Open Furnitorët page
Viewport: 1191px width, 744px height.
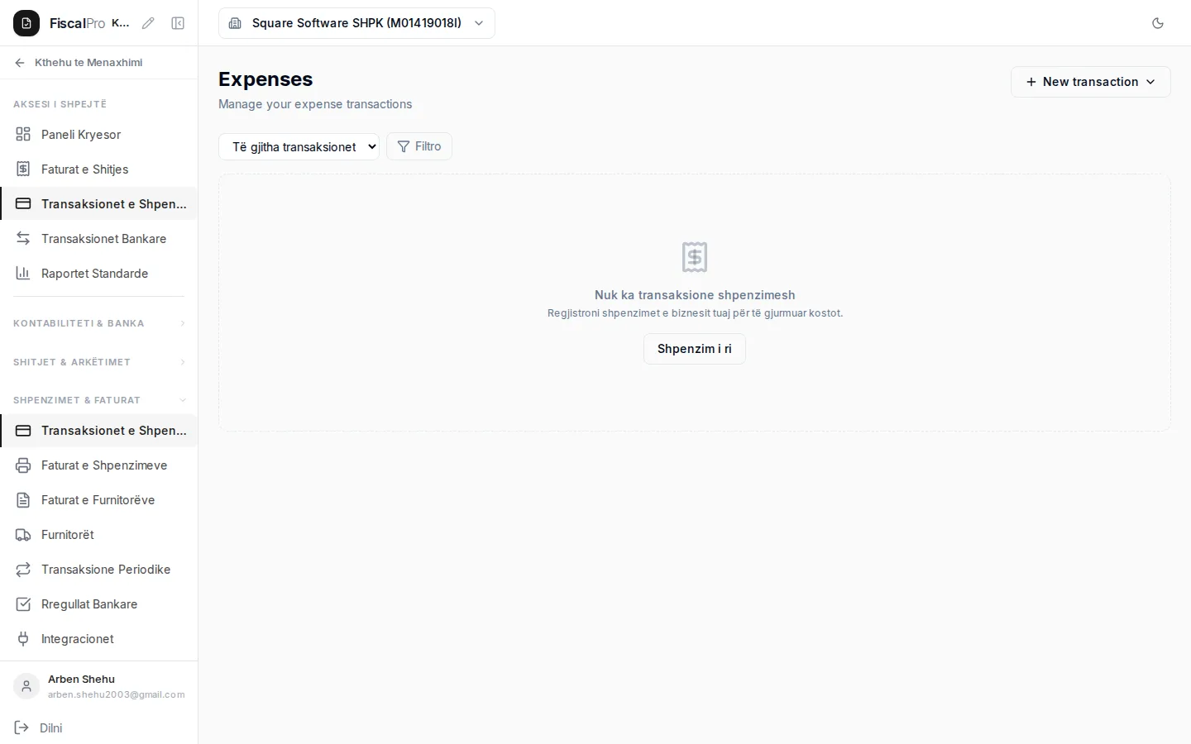click(98, 535)
